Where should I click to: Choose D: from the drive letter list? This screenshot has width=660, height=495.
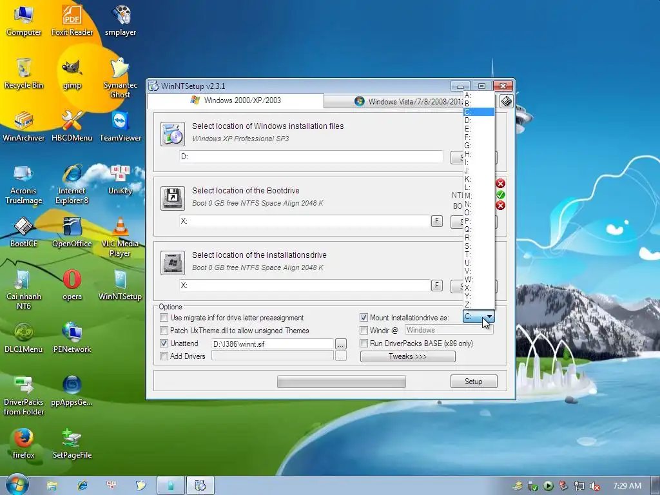coord(479,121)
